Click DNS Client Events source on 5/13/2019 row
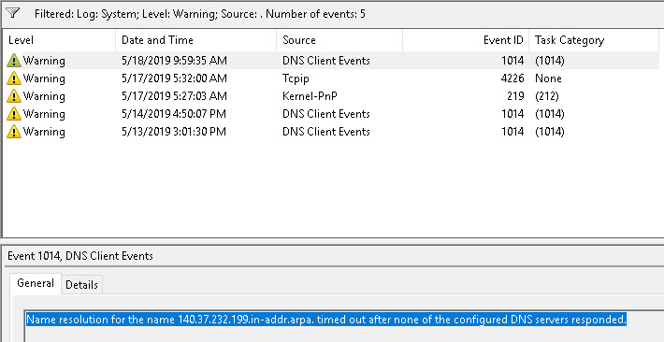The image size is (664, 342). click(x=326, y=132)
